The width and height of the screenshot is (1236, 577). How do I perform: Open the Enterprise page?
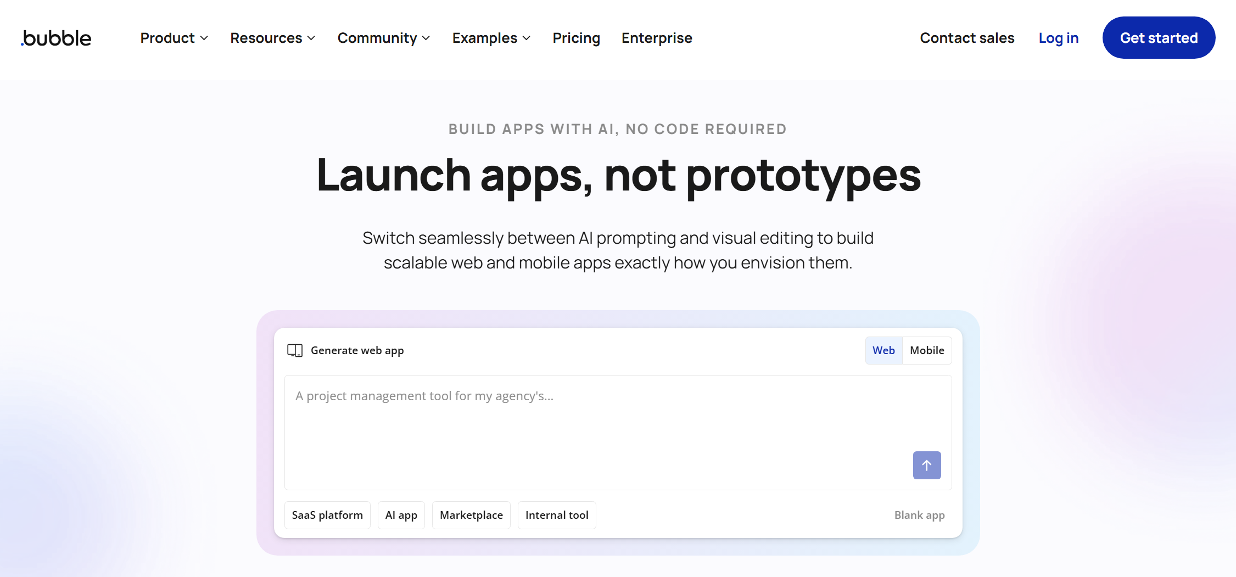[x=657, y=37]
